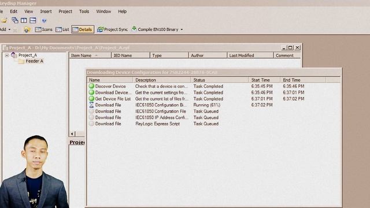Select the Discover Device task row
This screenshot has height=208, width=370.
pos(213,86)
